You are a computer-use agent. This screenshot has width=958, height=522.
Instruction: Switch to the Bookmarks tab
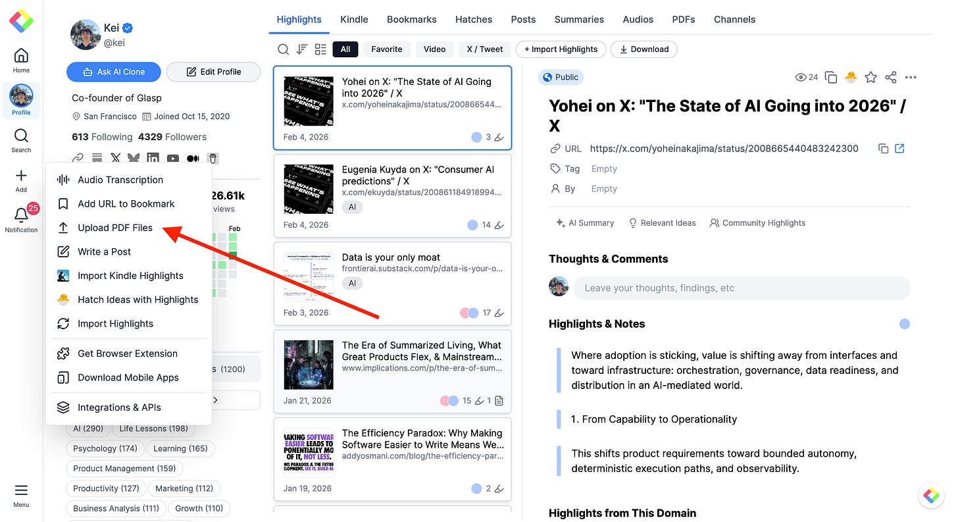(x=411, y=20)
